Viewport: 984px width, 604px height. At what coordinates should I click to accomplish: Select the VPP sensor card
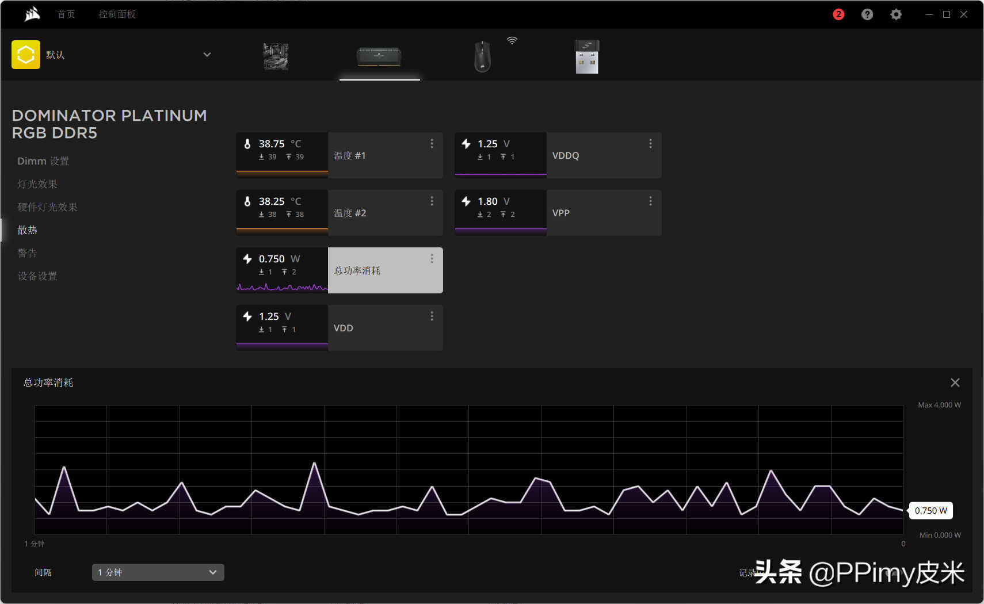coord(558,213)
